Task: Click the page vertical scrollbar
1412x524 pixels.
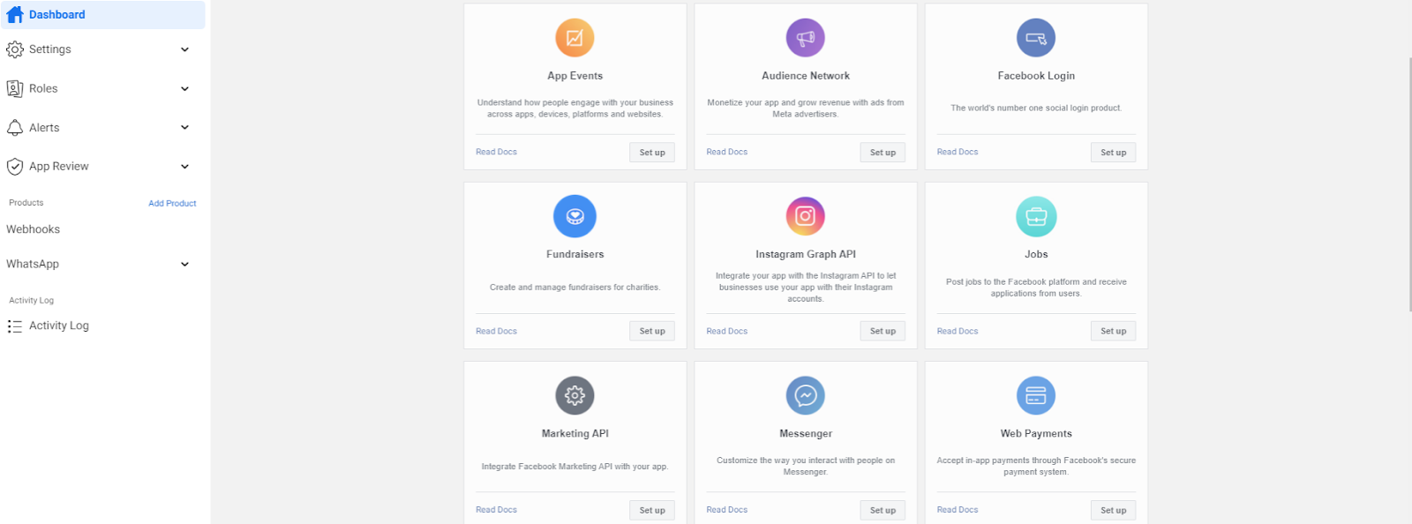Action: click(x=1409, y=185)
